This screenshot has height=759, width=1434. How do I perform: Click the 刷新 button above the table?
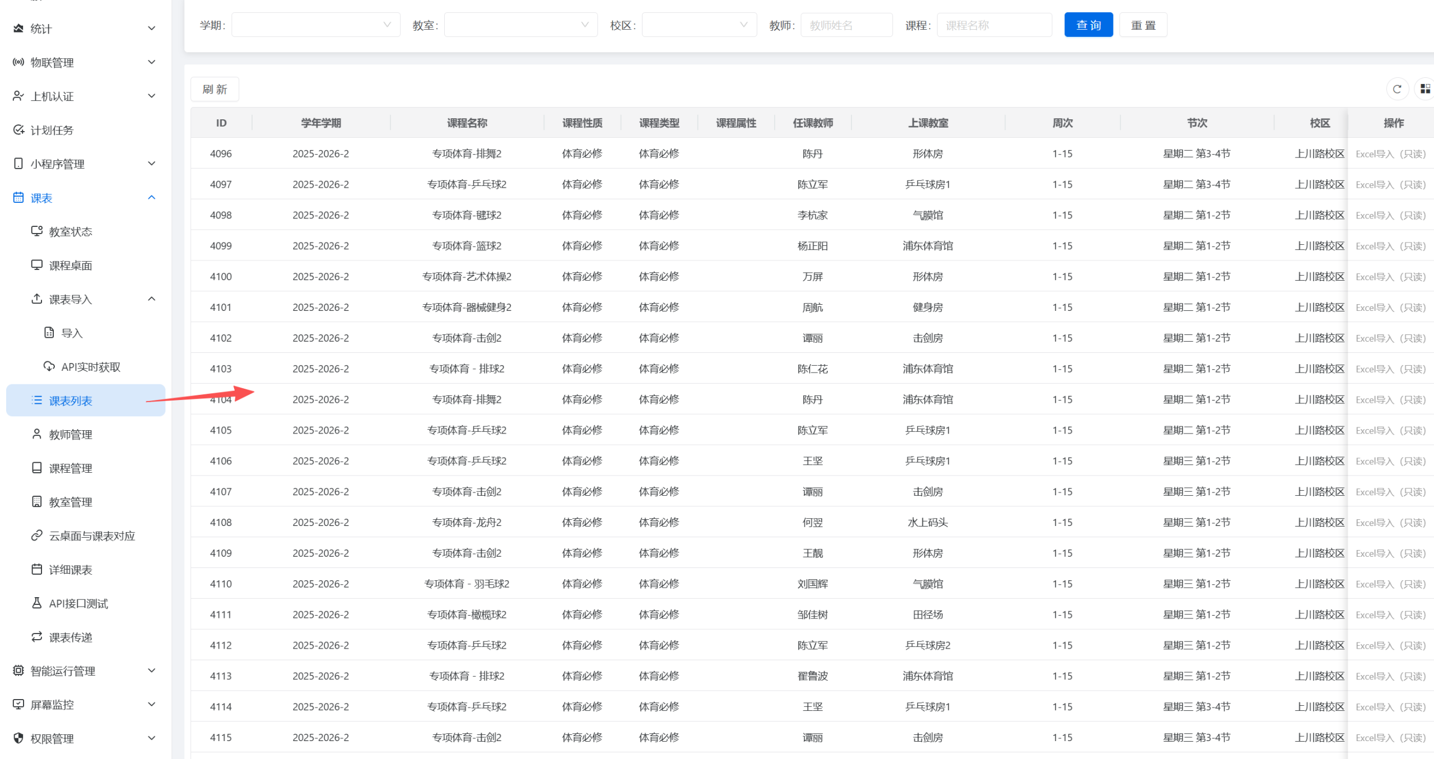coord(215,89)
